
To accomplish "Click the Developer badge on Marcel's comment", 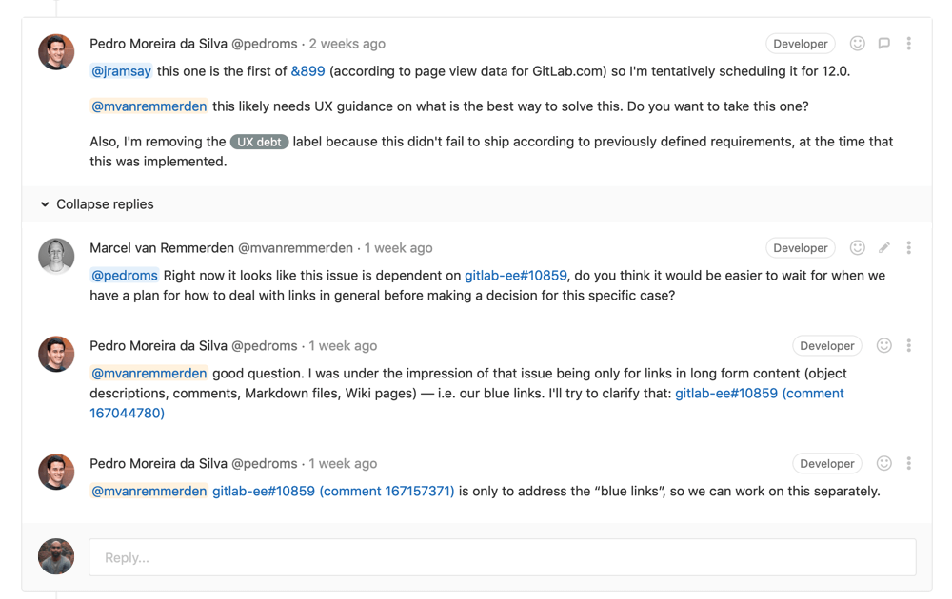I will [x=800, y=247].
